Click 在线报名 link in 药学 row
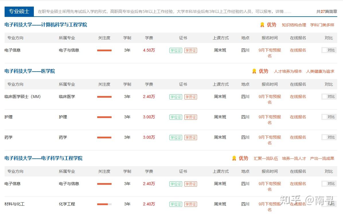This screenshot has height=214, width=343. tap(298, 137)
